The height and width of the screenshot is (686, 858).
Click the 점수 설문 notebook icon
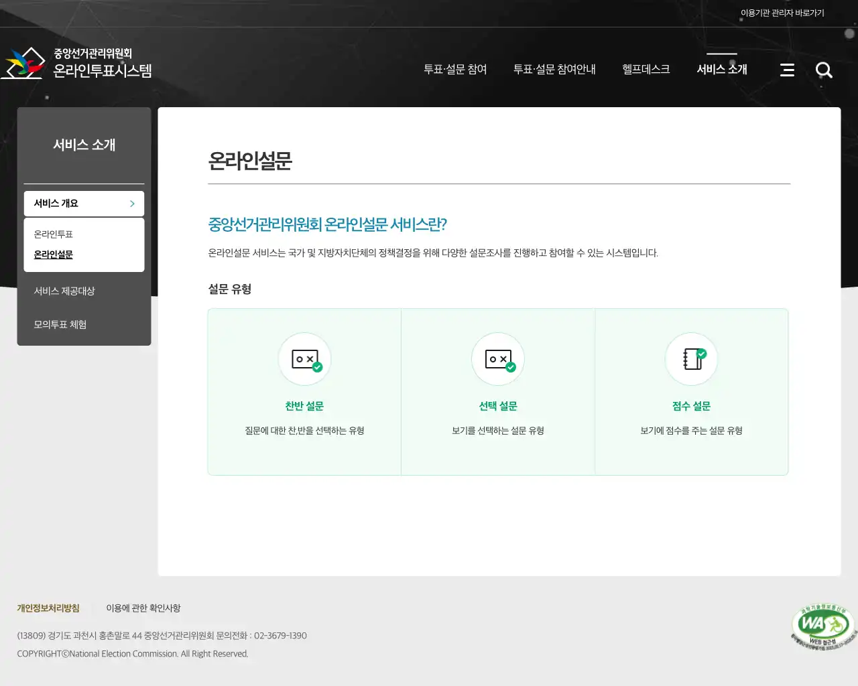click(x=692, y=358)
